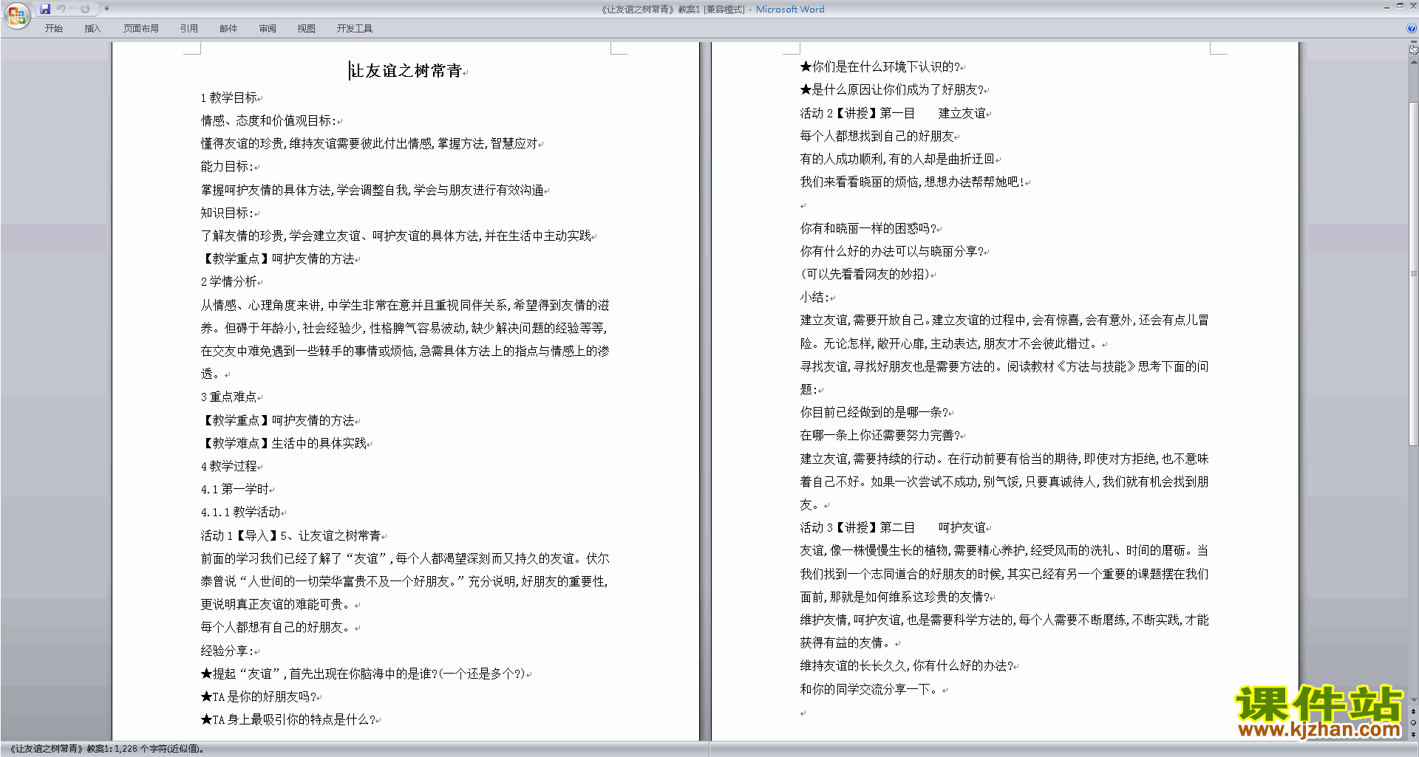This screenshot has width=1419, height=757.
Task: Click the line 你有和晓丽一样的困惑吗?
Action: click(868, 228)
